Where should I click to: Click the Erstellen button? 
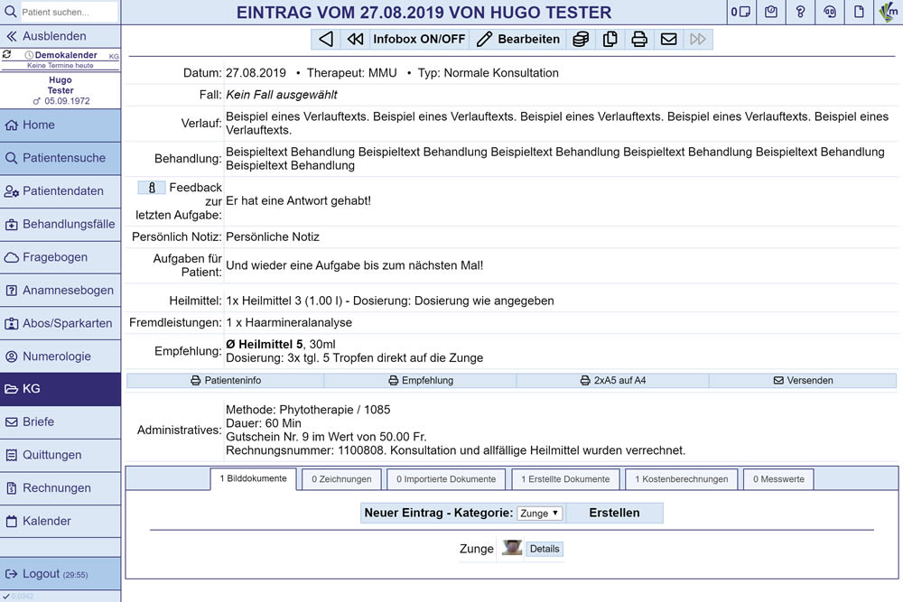coord(614,513)
